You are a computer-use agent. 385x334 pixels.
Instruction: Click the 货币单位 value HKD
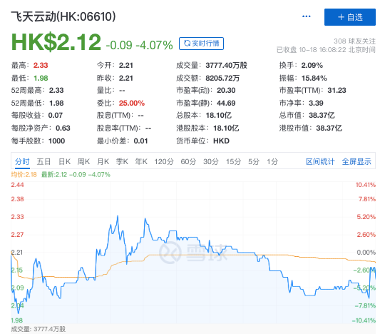(221, 141)
